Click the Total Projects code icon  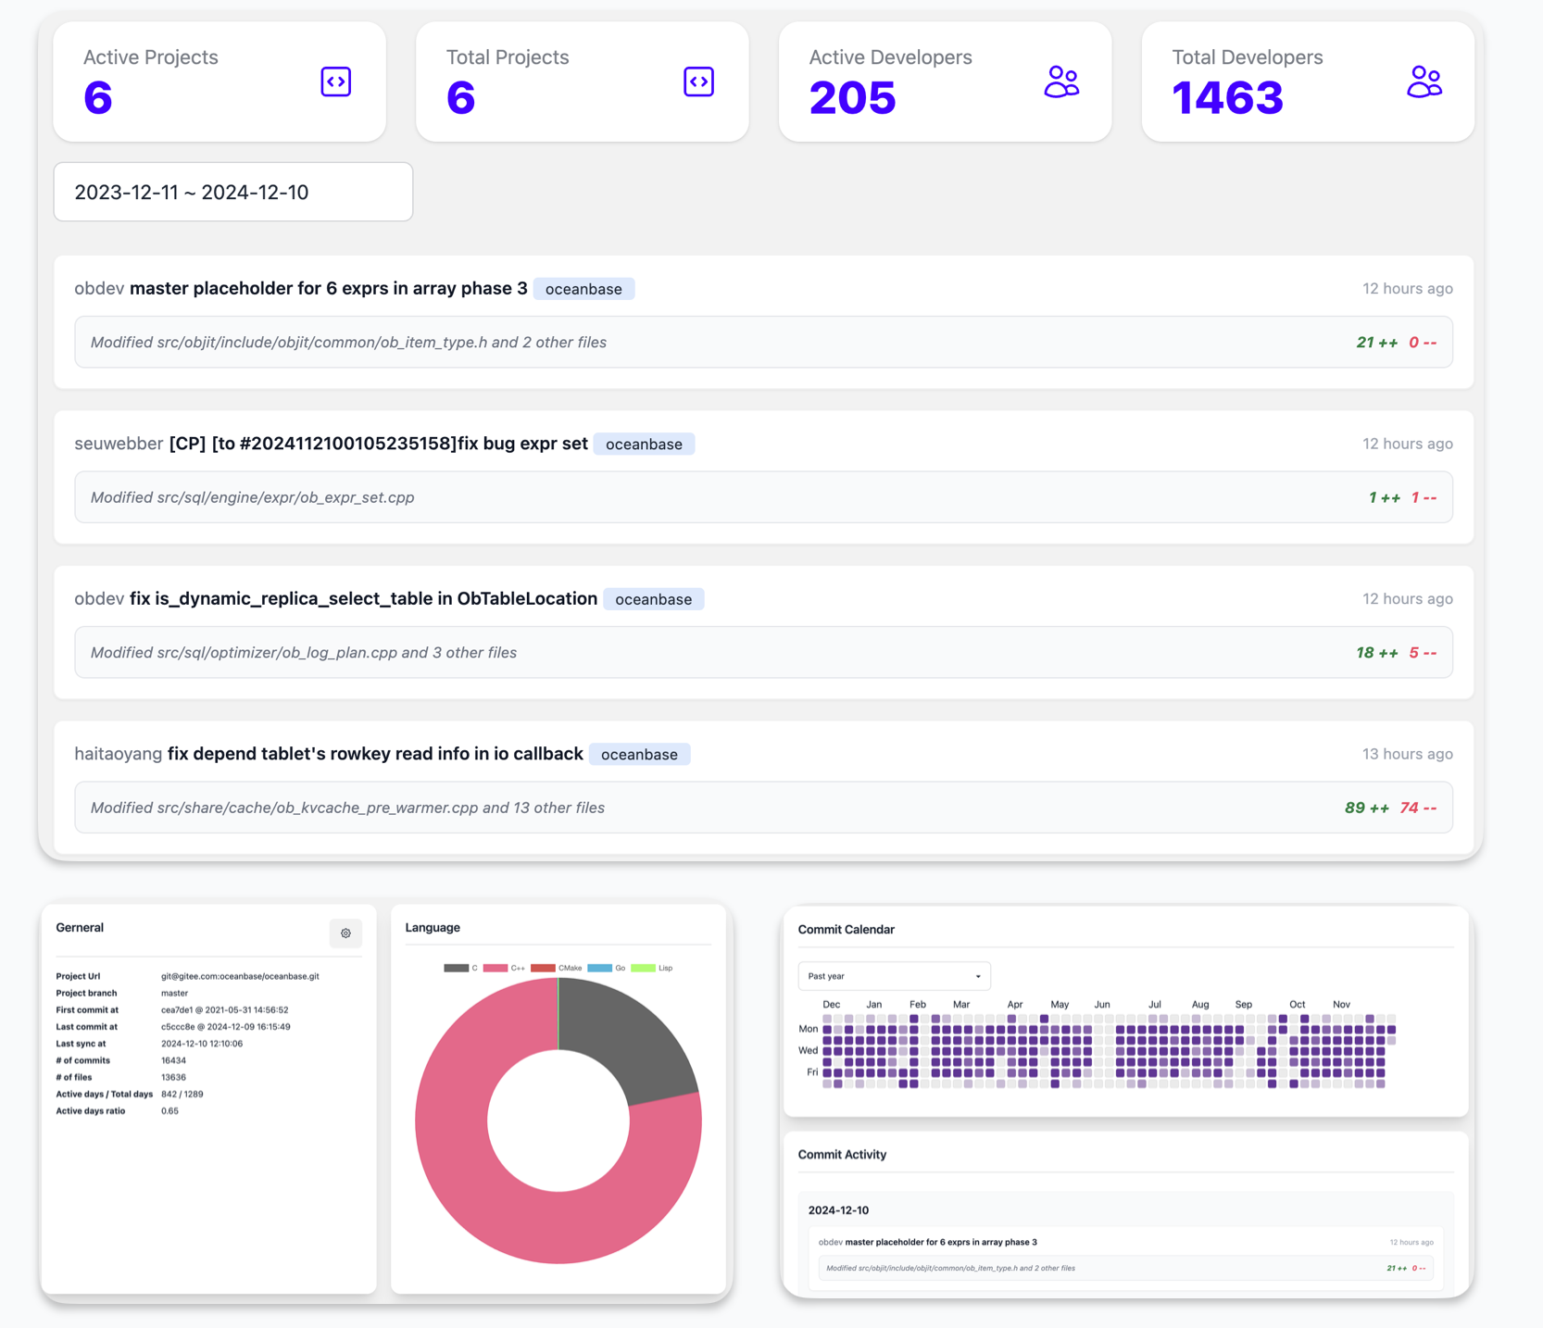click(x=698, y=81)
